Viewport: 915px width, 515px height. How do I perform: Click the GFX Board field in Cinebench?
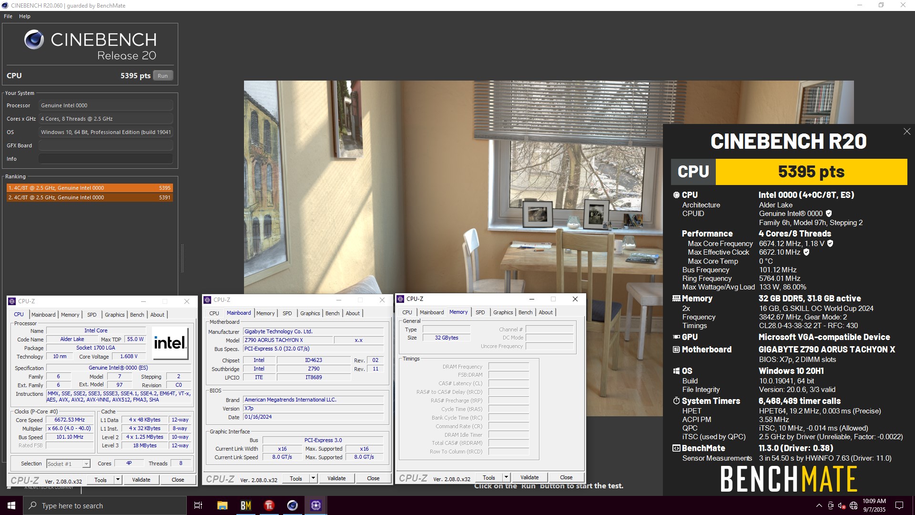coord(106,145)
